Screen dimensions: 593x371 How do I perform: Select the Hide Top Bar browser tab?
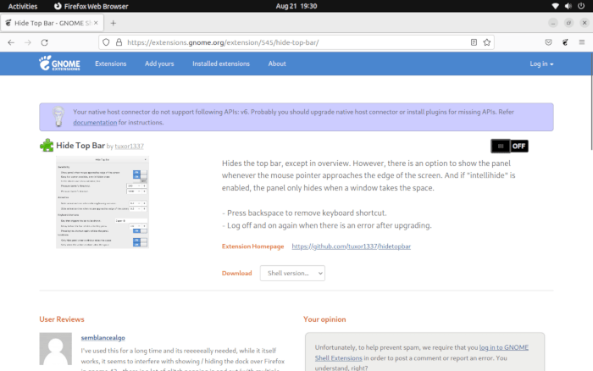[52, 23]
